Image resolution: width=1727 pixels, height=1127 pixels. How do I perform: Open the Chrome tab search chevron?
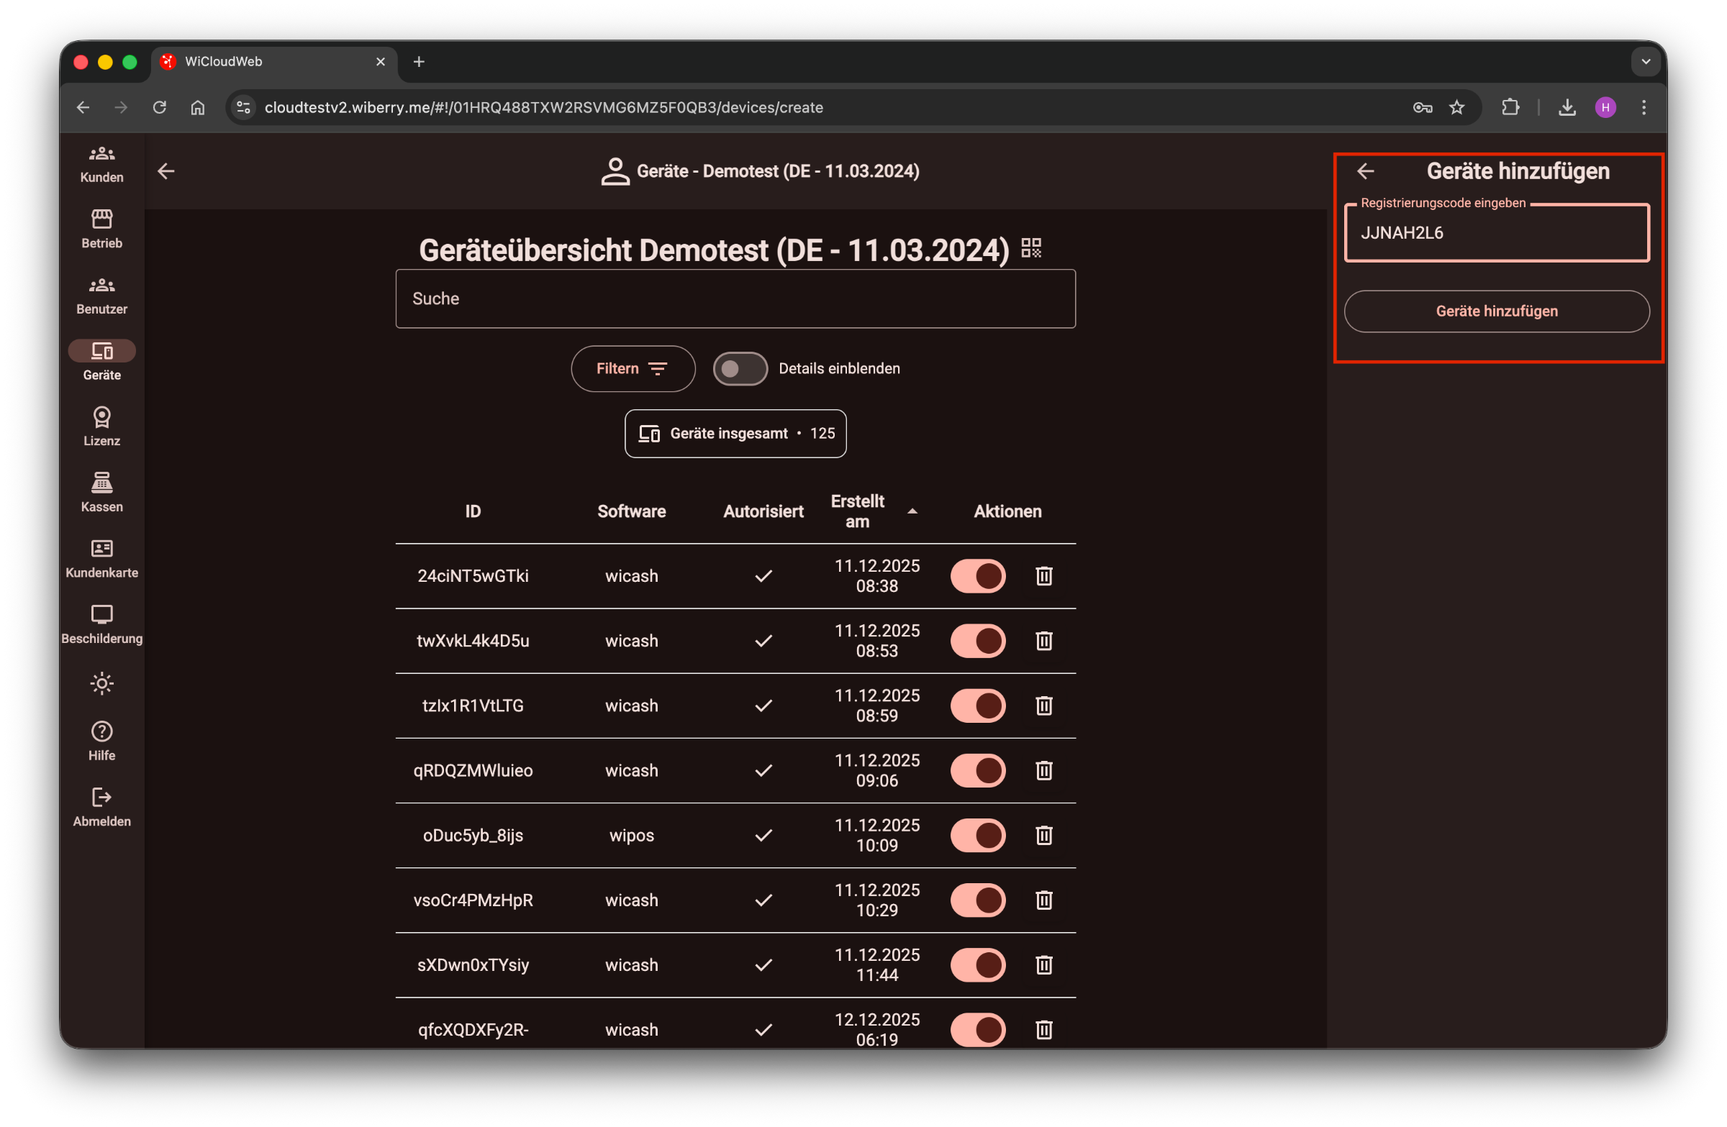coord(1645,62)
